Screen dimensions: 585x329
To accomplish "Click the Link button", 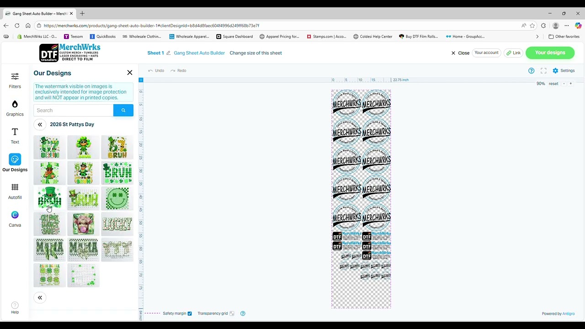I will click(513, 53).
